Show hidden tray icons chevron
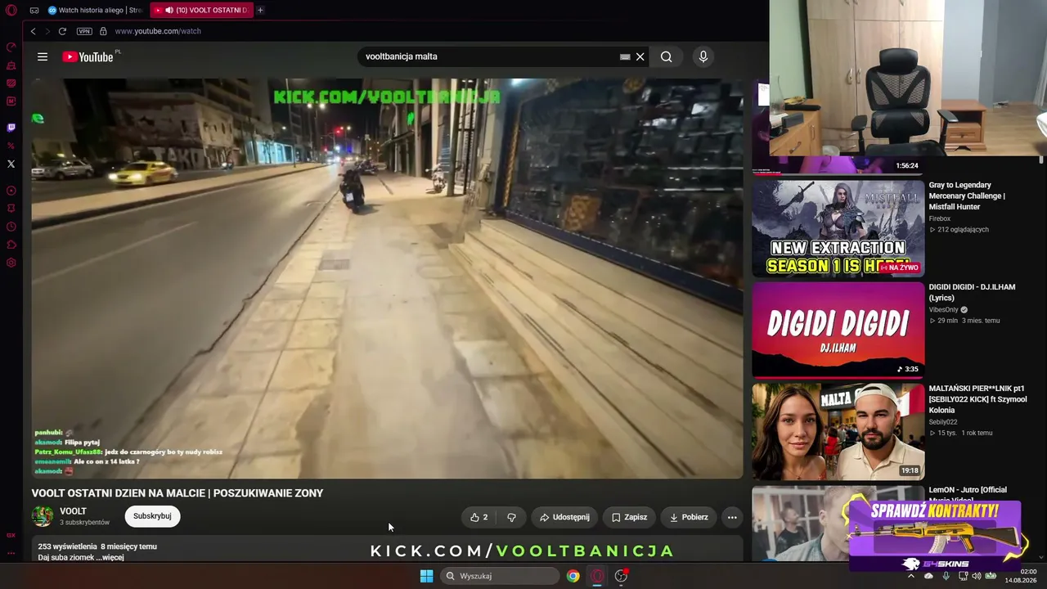Screen dimensions: 1047x589 [x=911, y=576]
